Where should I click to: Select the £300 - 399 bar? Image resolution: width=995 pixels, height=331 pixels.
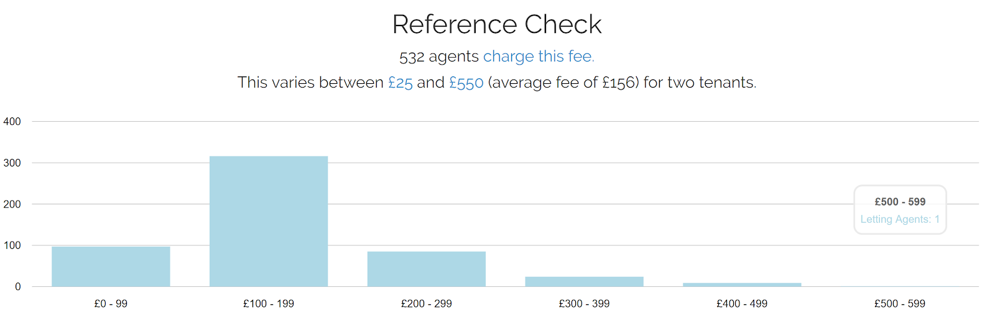[585, 281]
